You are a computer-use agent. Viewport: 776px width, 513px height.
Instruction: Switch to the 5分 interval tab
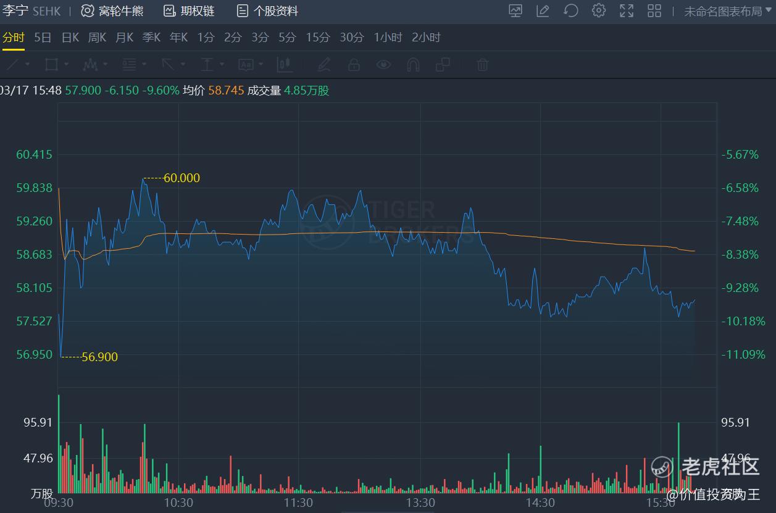(x=287, y=38)
